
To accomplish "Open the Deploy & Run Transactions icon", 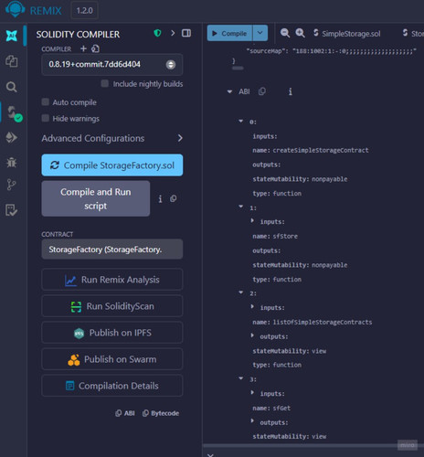I will pos(12,137).
